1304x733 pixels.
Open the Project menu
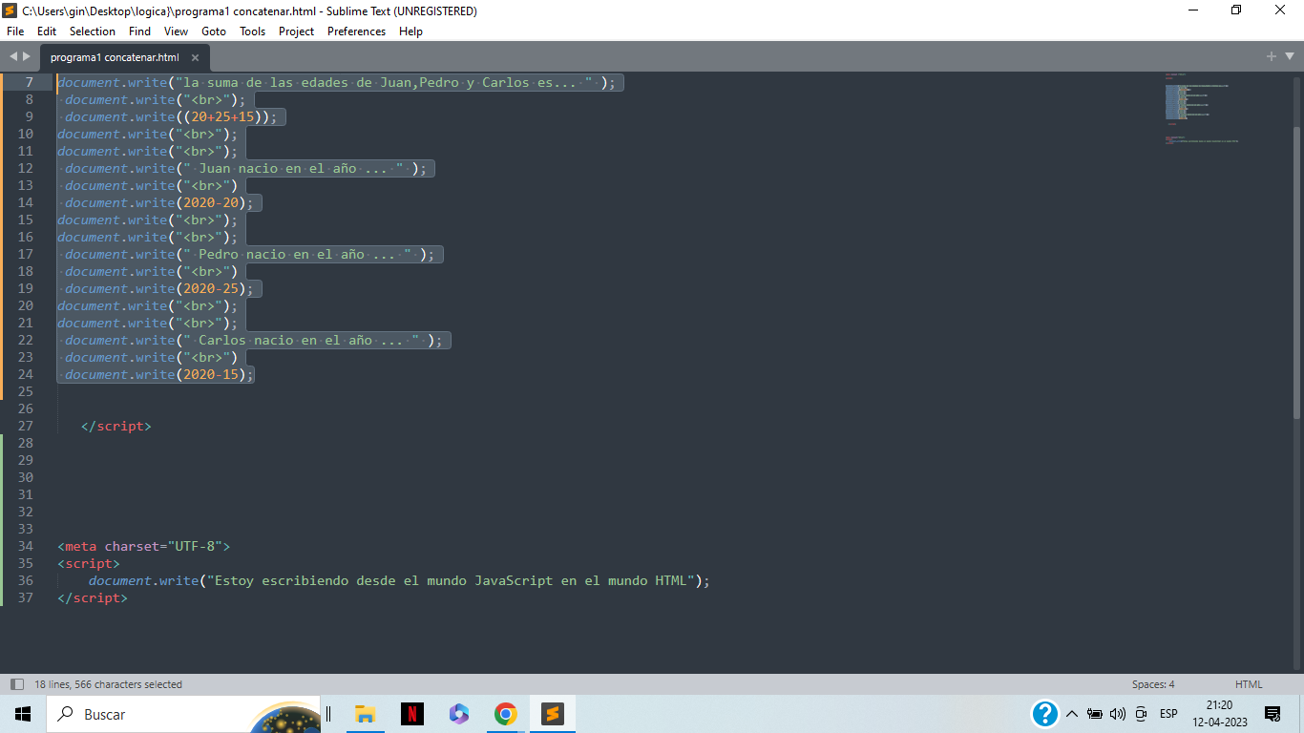pyautogui.click(x=297, y=31)
